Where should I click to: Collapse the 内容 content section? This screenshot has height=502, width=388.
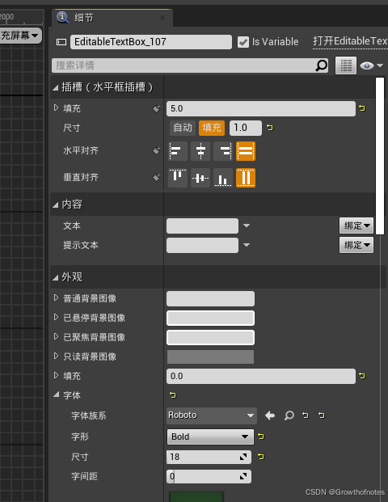pyautogui.click(x=56, y=205)
